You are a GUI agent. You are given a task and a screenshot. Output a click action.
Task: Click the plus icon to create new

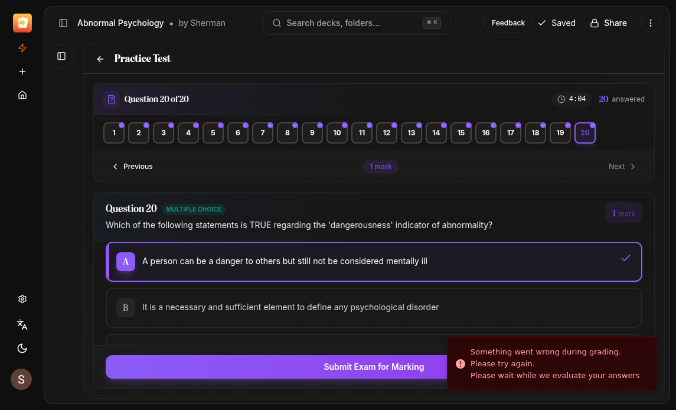click(22, 71)
